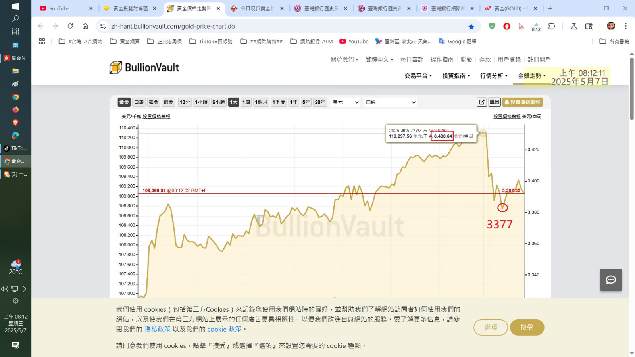Viewport: 635px width, 357px height.
Task: Open Microsoft Edge from the taskbar
Action: coord(15,135)
